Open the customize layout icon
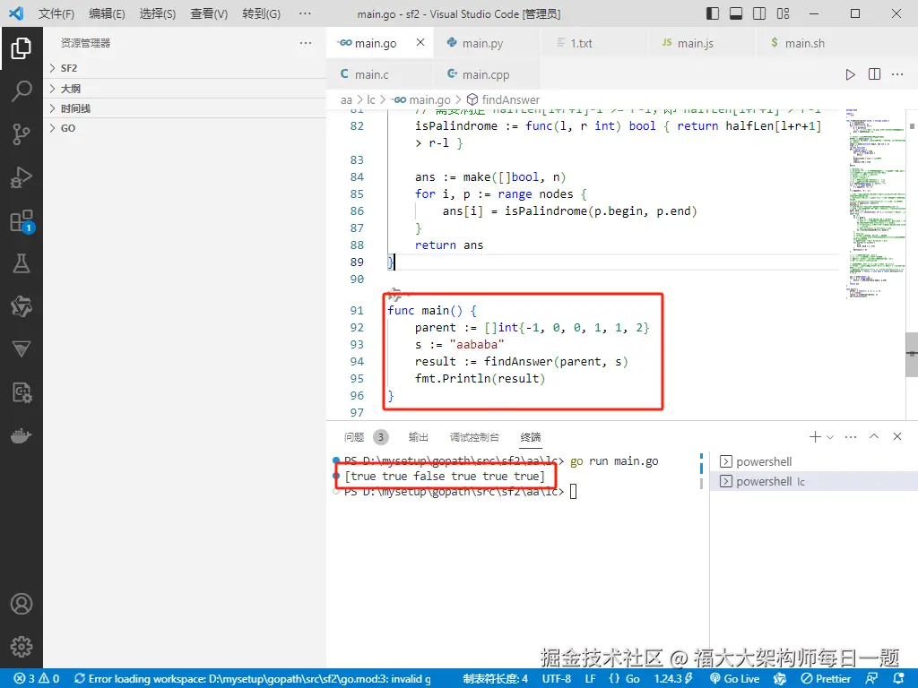Viewport: 918px width, 688px height. click(783, 13)
